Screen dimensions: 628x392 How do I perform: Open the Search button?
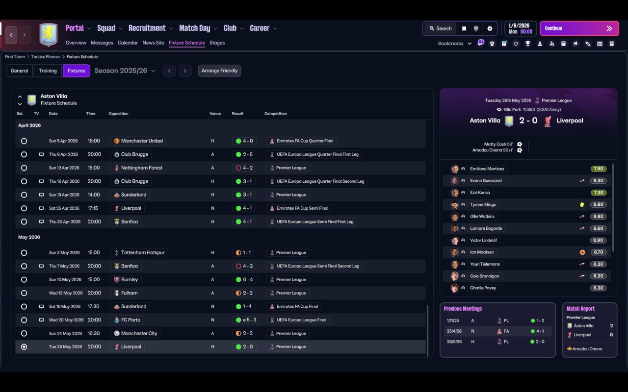pyautogui.click(x=440, y=28)
